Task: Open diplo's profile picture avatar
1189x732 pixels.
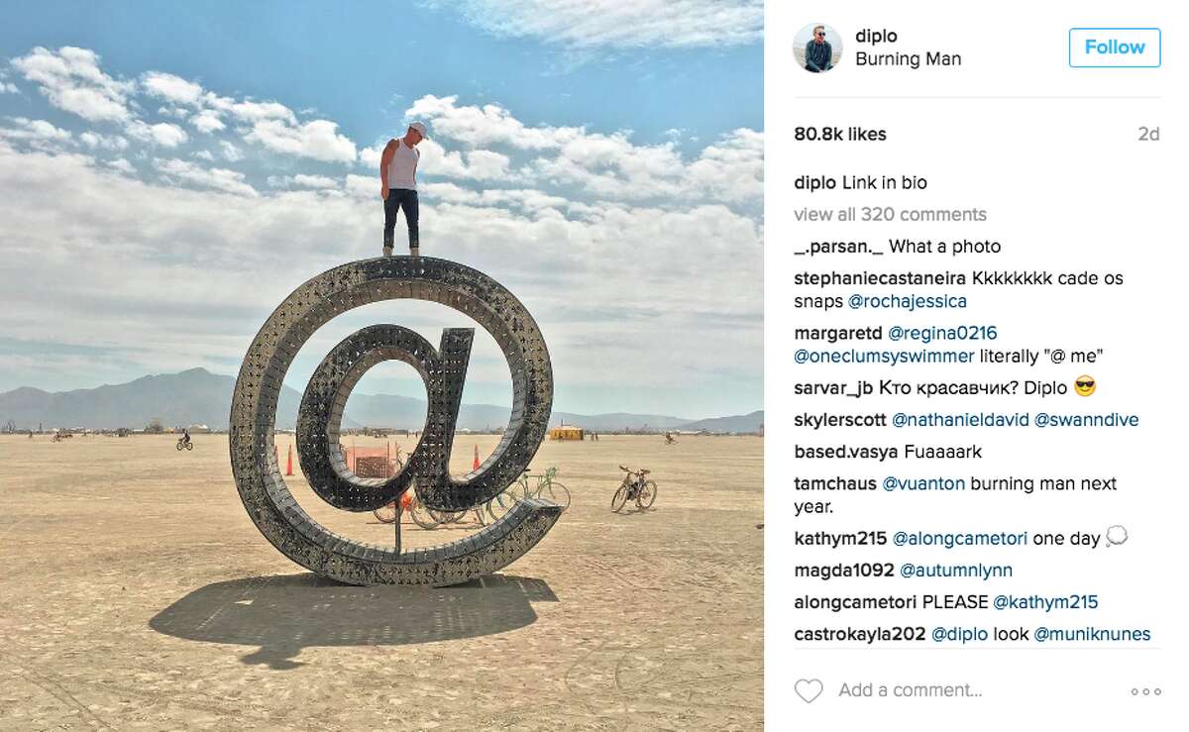Action: point(817,48)
